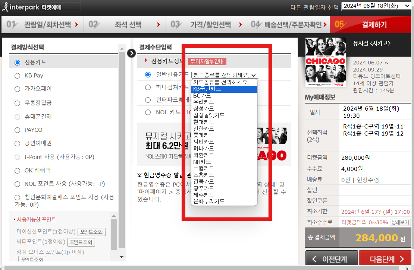
Task: Go to step 04 배송선택/주문자확인
Action: [x=289, y=25]
